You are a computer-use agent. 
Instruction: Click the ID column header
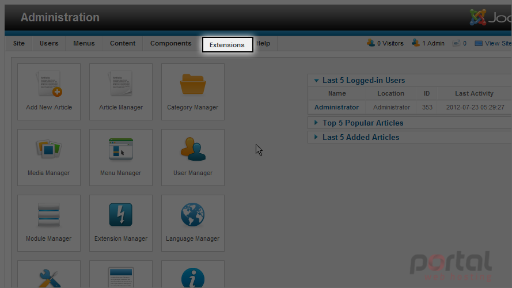[x=427, y=93]
